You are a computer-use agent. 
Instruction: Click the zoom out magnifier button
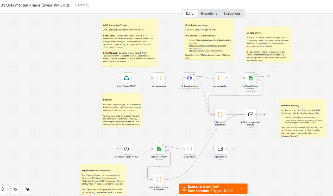[3, 189]
